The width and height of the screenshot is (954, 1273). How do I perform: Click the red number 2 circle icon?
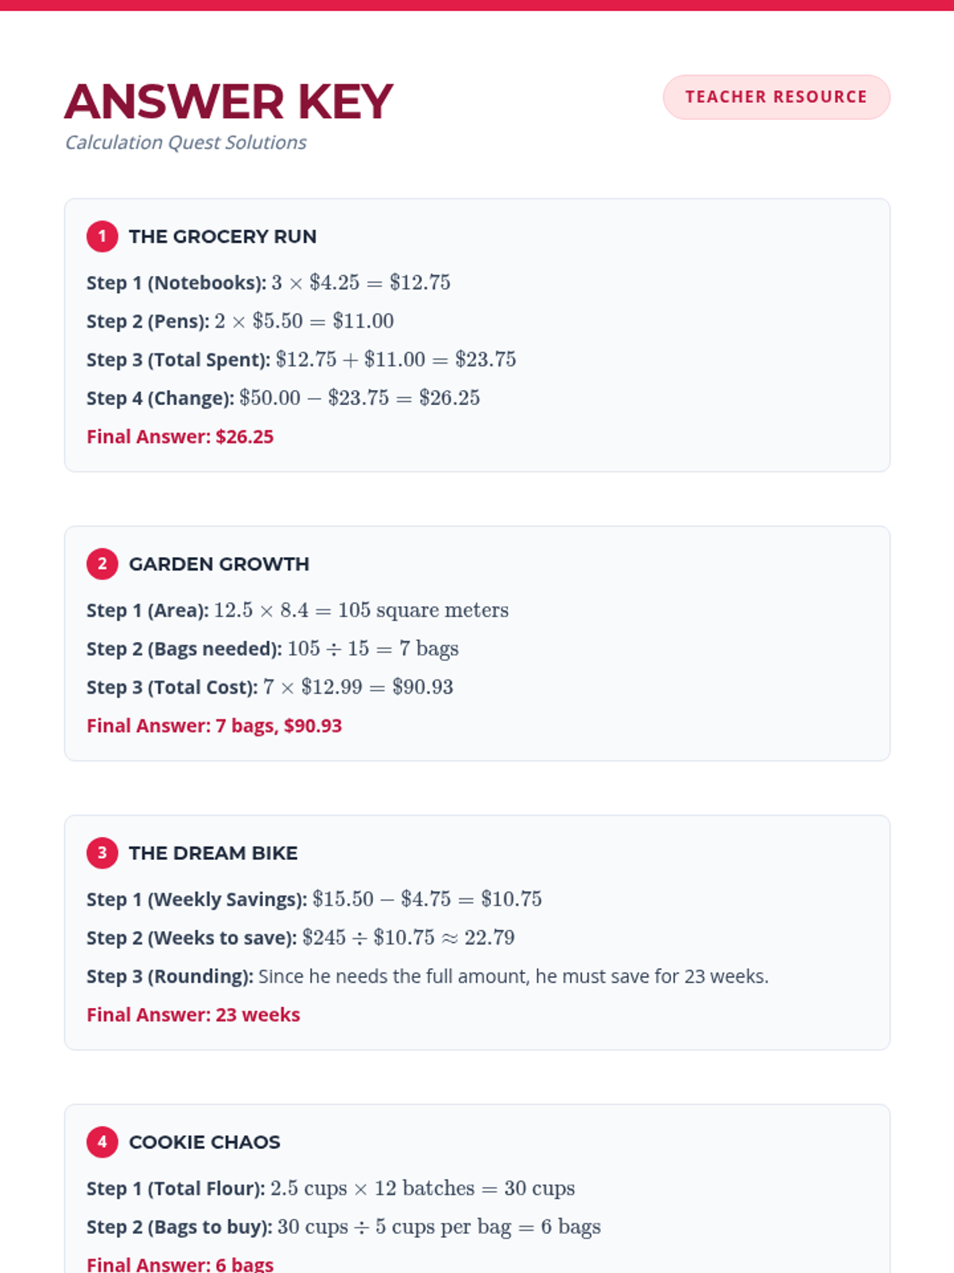point(102,564)
